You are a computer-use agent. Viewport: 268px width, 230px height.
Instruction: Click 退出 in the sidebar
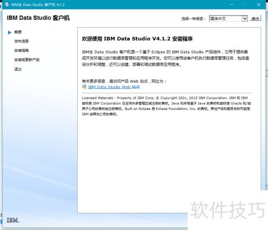click(x=18, y=69)
